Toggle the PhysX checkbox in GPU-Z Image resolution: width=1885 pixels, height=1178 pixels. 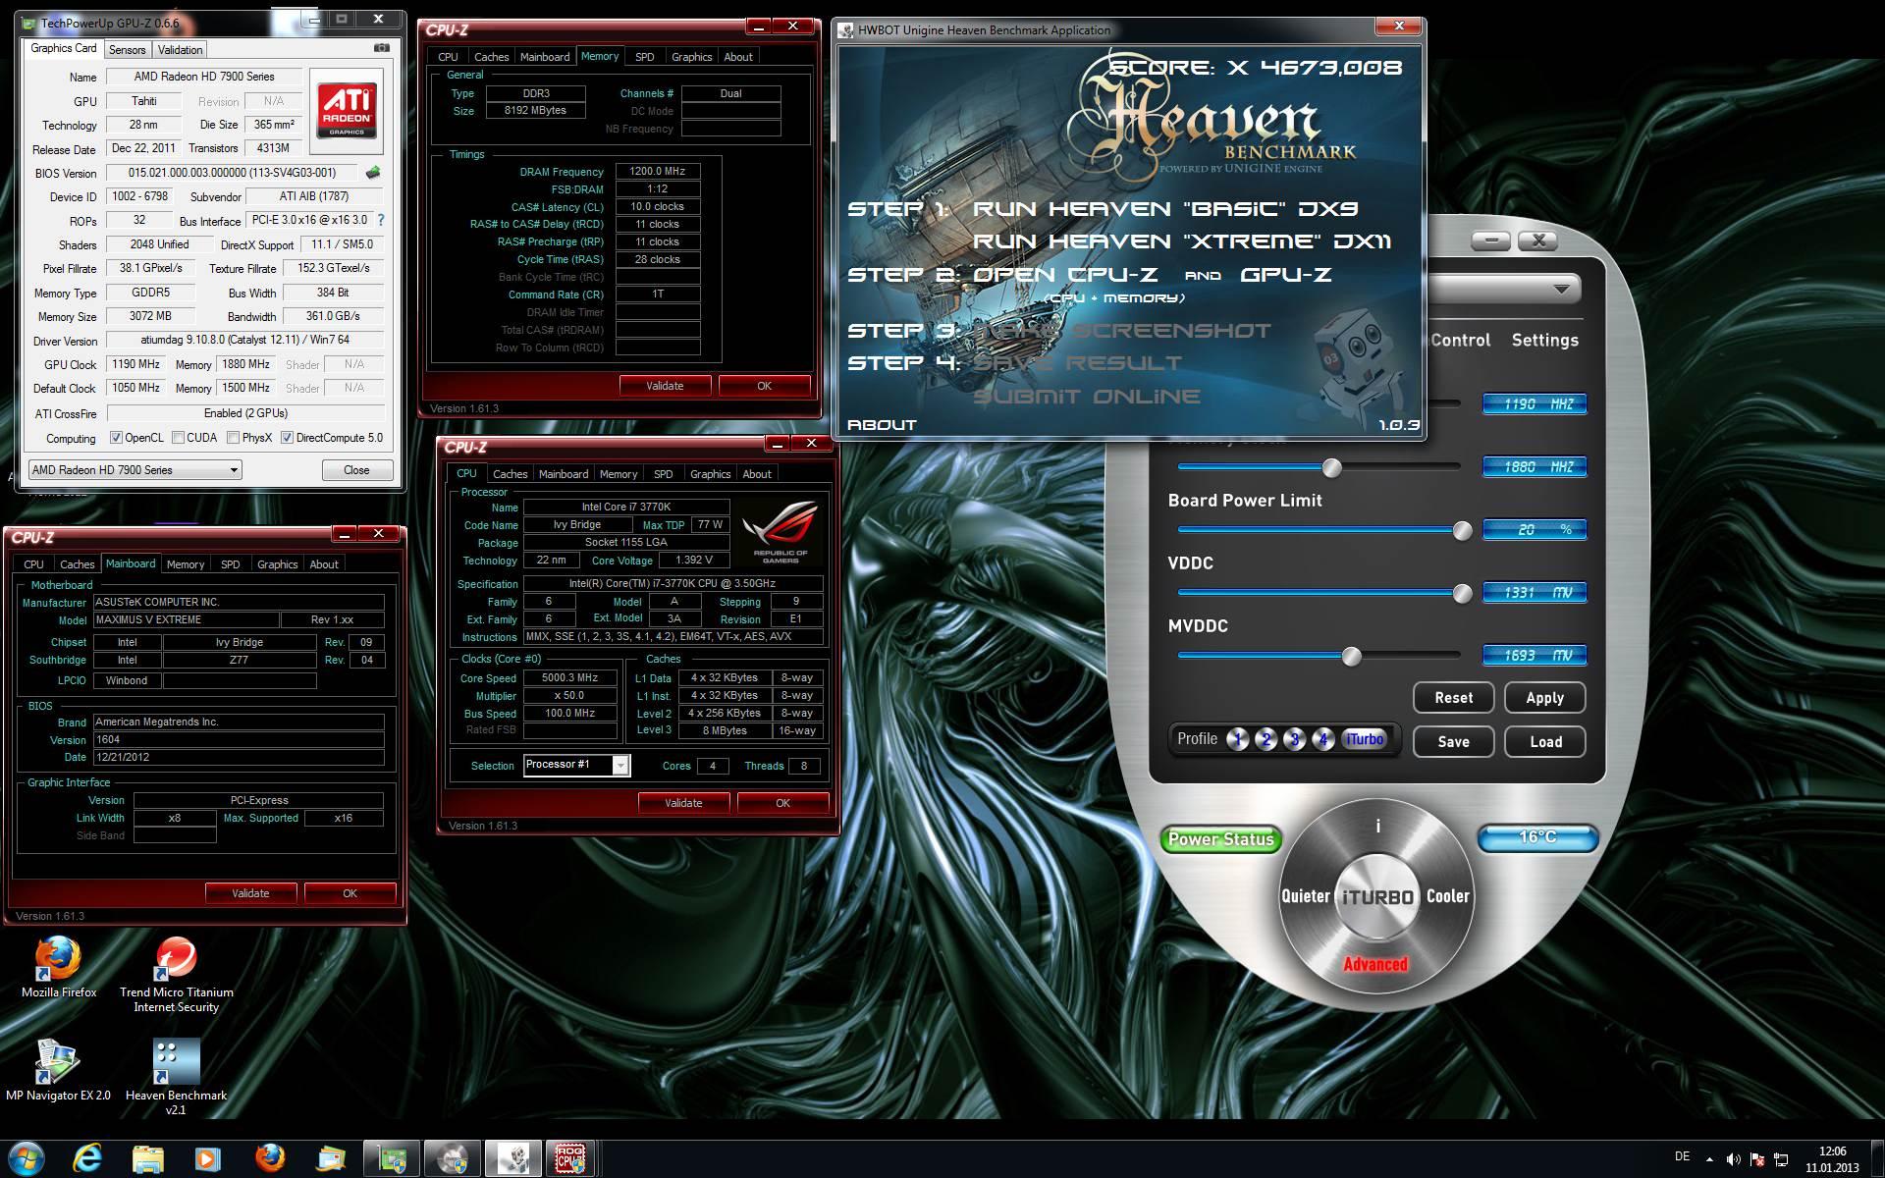pos(234,438)
